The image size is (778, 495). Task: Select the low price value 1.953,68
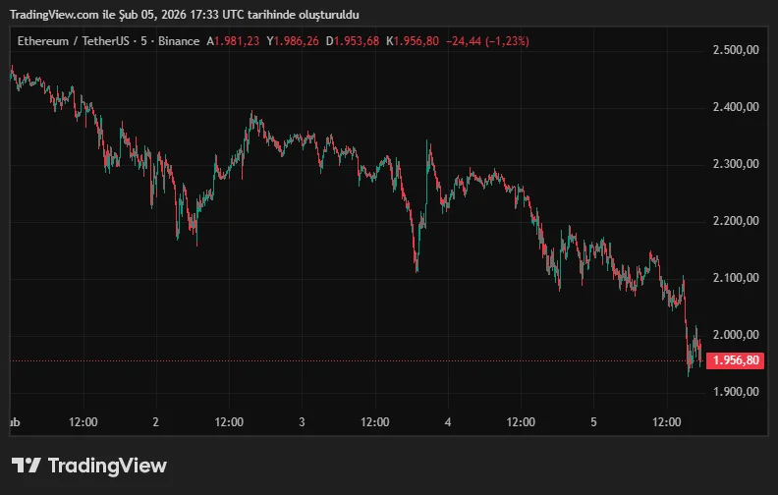[x=357, y=41]
